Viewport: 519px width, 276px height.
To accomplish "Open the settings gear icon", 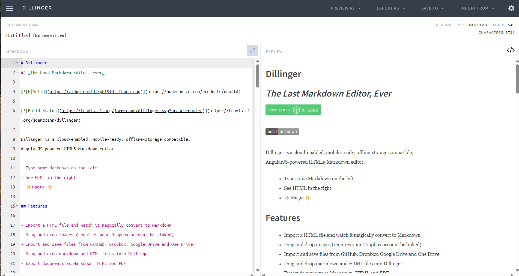I will [x=511, y=8].
